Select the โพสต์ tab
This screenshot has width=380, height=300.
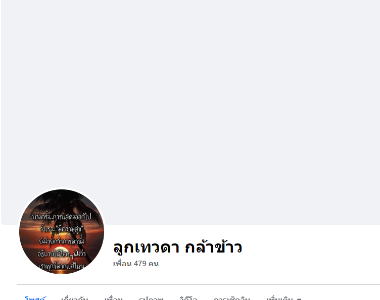[x=35, y=298]
